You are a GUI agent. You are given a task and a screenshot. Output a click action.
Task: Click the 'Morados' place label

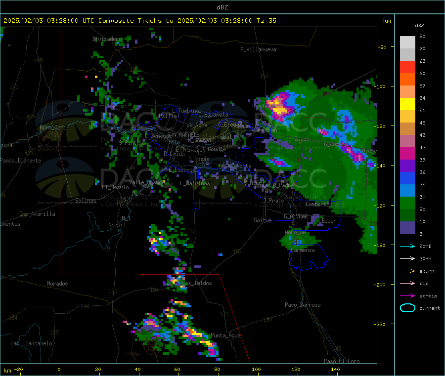tap(57, 284)
